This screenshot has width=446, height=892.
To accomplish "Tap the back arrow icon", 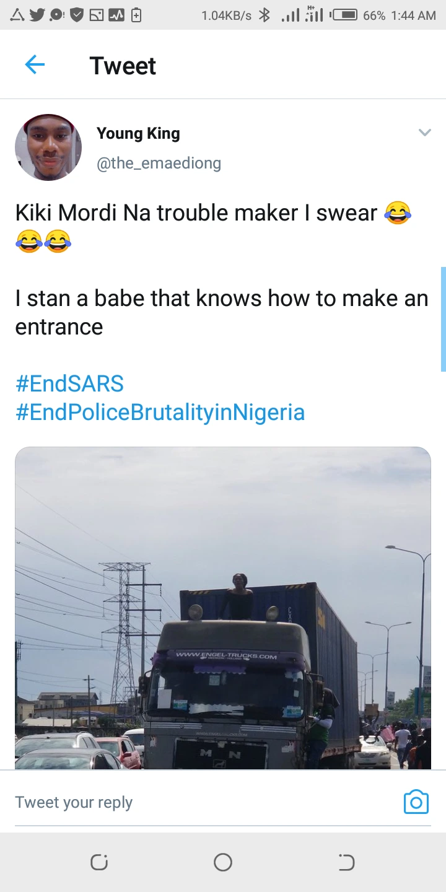I will pos(35,65).
